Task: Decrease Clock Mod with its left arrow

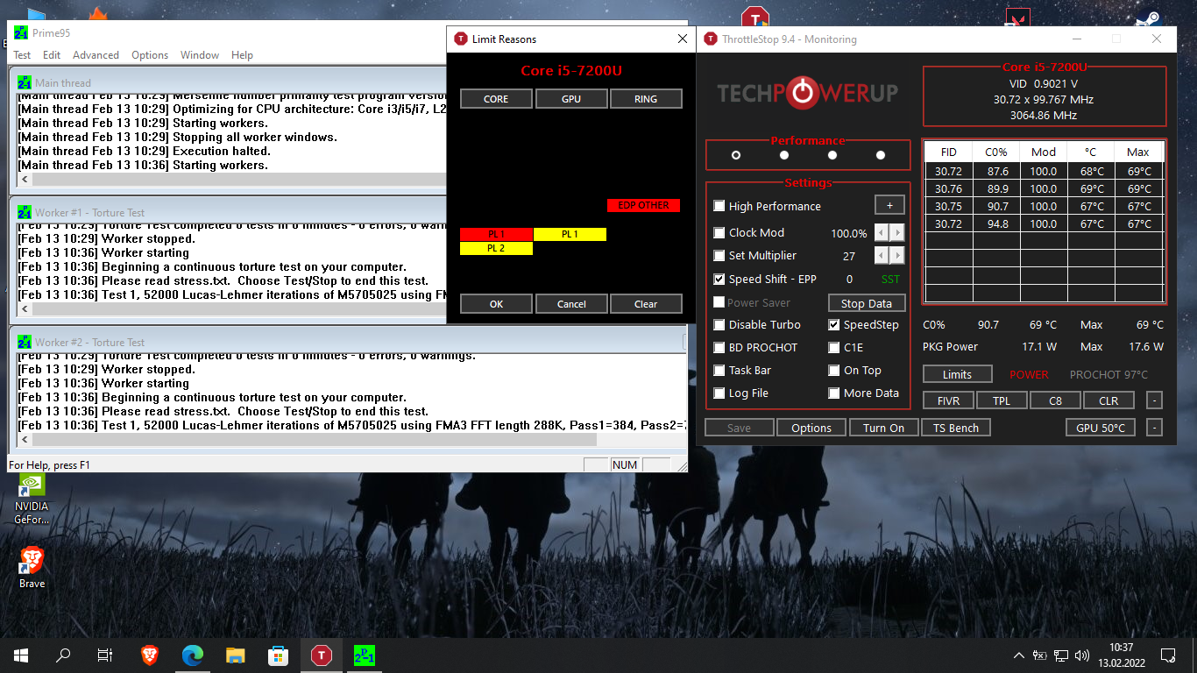Action: tap(882, 232)
